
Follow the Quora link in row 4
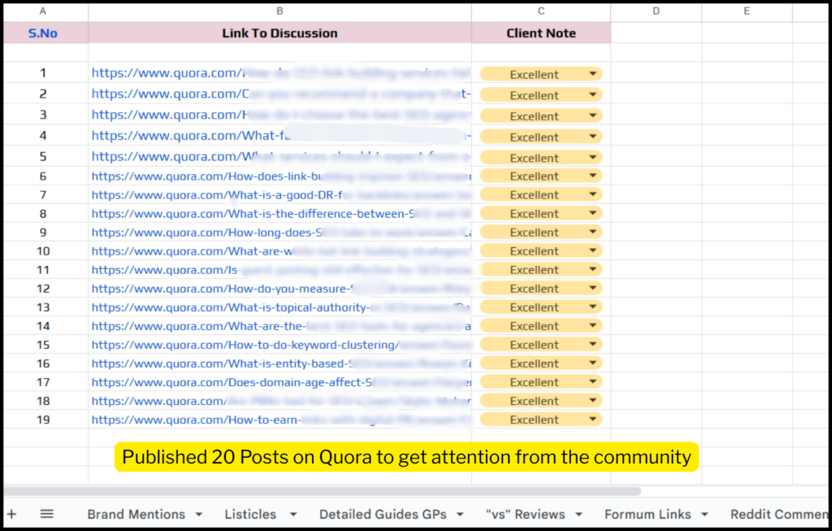(281, 136)
